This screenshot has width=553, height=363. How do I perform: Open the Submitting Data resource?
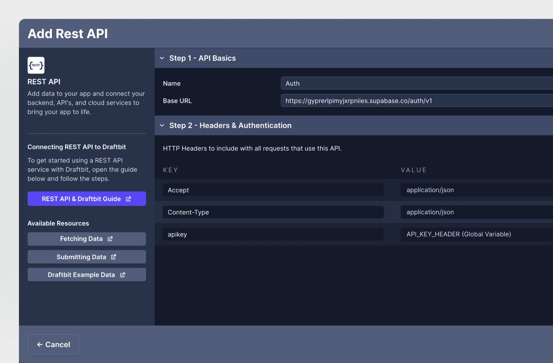coord(86,257)
